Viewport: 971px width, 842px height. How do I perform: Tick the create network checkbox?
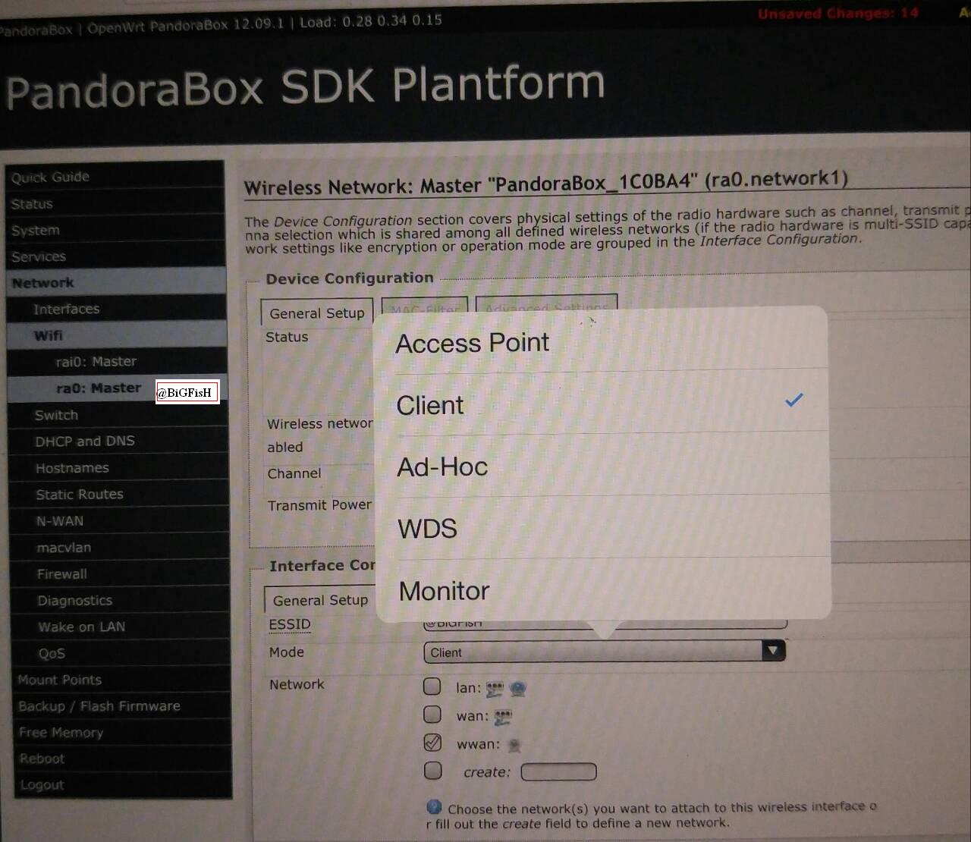pyautogui.click(x=433, y=771)
